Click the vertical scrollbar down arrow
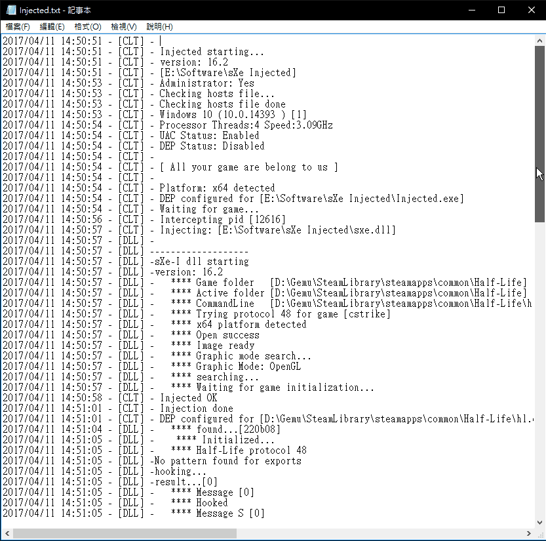The image size is (546, 541). [540, 523]
